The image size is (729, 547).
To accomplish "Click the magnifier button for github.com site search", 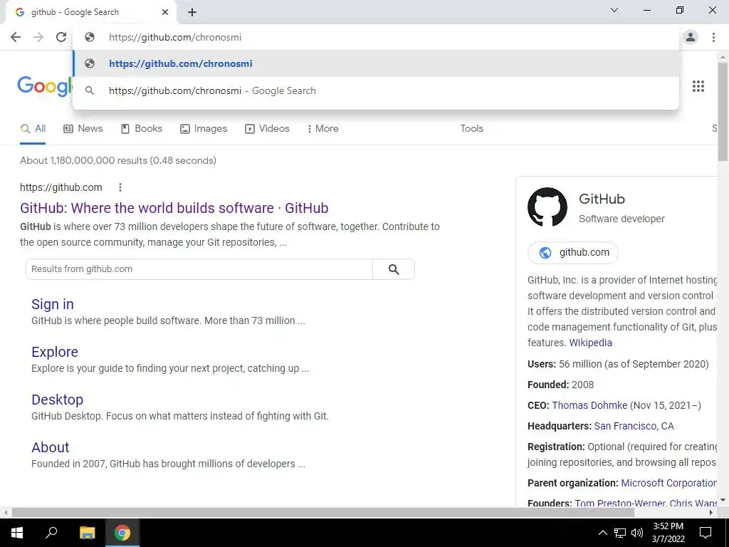I will coord(394,269).
